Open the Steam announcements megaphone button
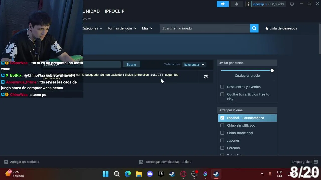Image resolution: width=321 pixels, height=180 pixels. tap(223, 4)
